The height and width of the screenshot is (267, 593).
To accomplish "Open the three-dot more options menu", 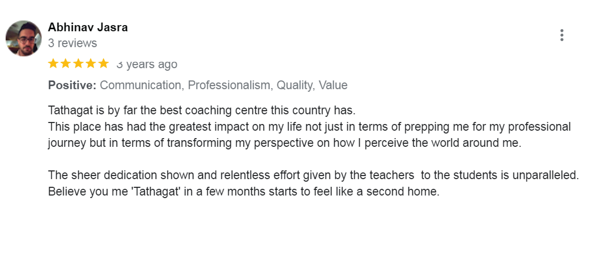I will click(562, 35).
